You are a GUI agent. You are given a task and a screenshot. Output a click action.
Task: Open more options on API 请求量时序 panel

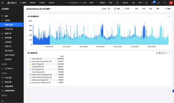click(x=169, y=16)
